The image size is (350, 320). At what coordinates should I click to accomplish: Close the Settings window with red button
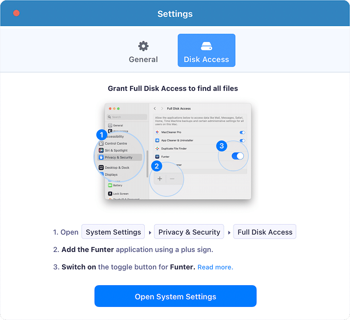(16, 14)
